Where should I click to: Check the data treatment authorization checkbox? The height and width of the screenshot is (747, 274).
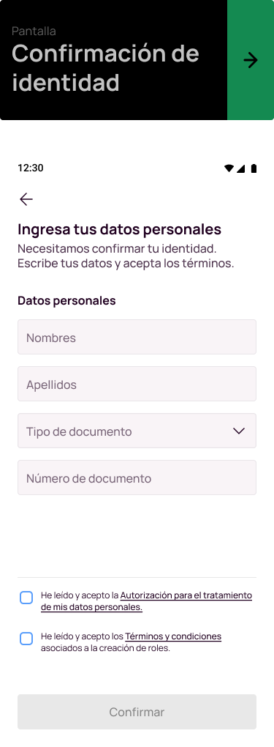[x=26, y=598]
